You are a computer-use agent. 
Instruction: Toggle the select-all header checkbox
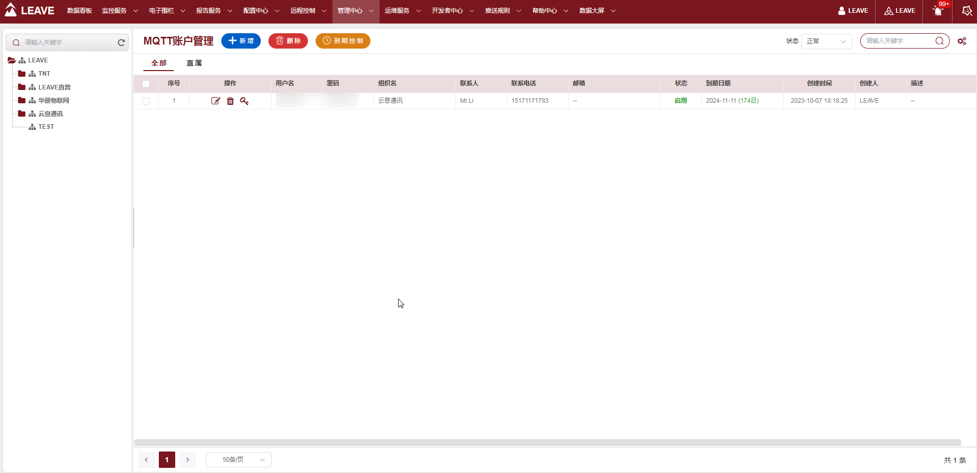[x=146, y=83]
